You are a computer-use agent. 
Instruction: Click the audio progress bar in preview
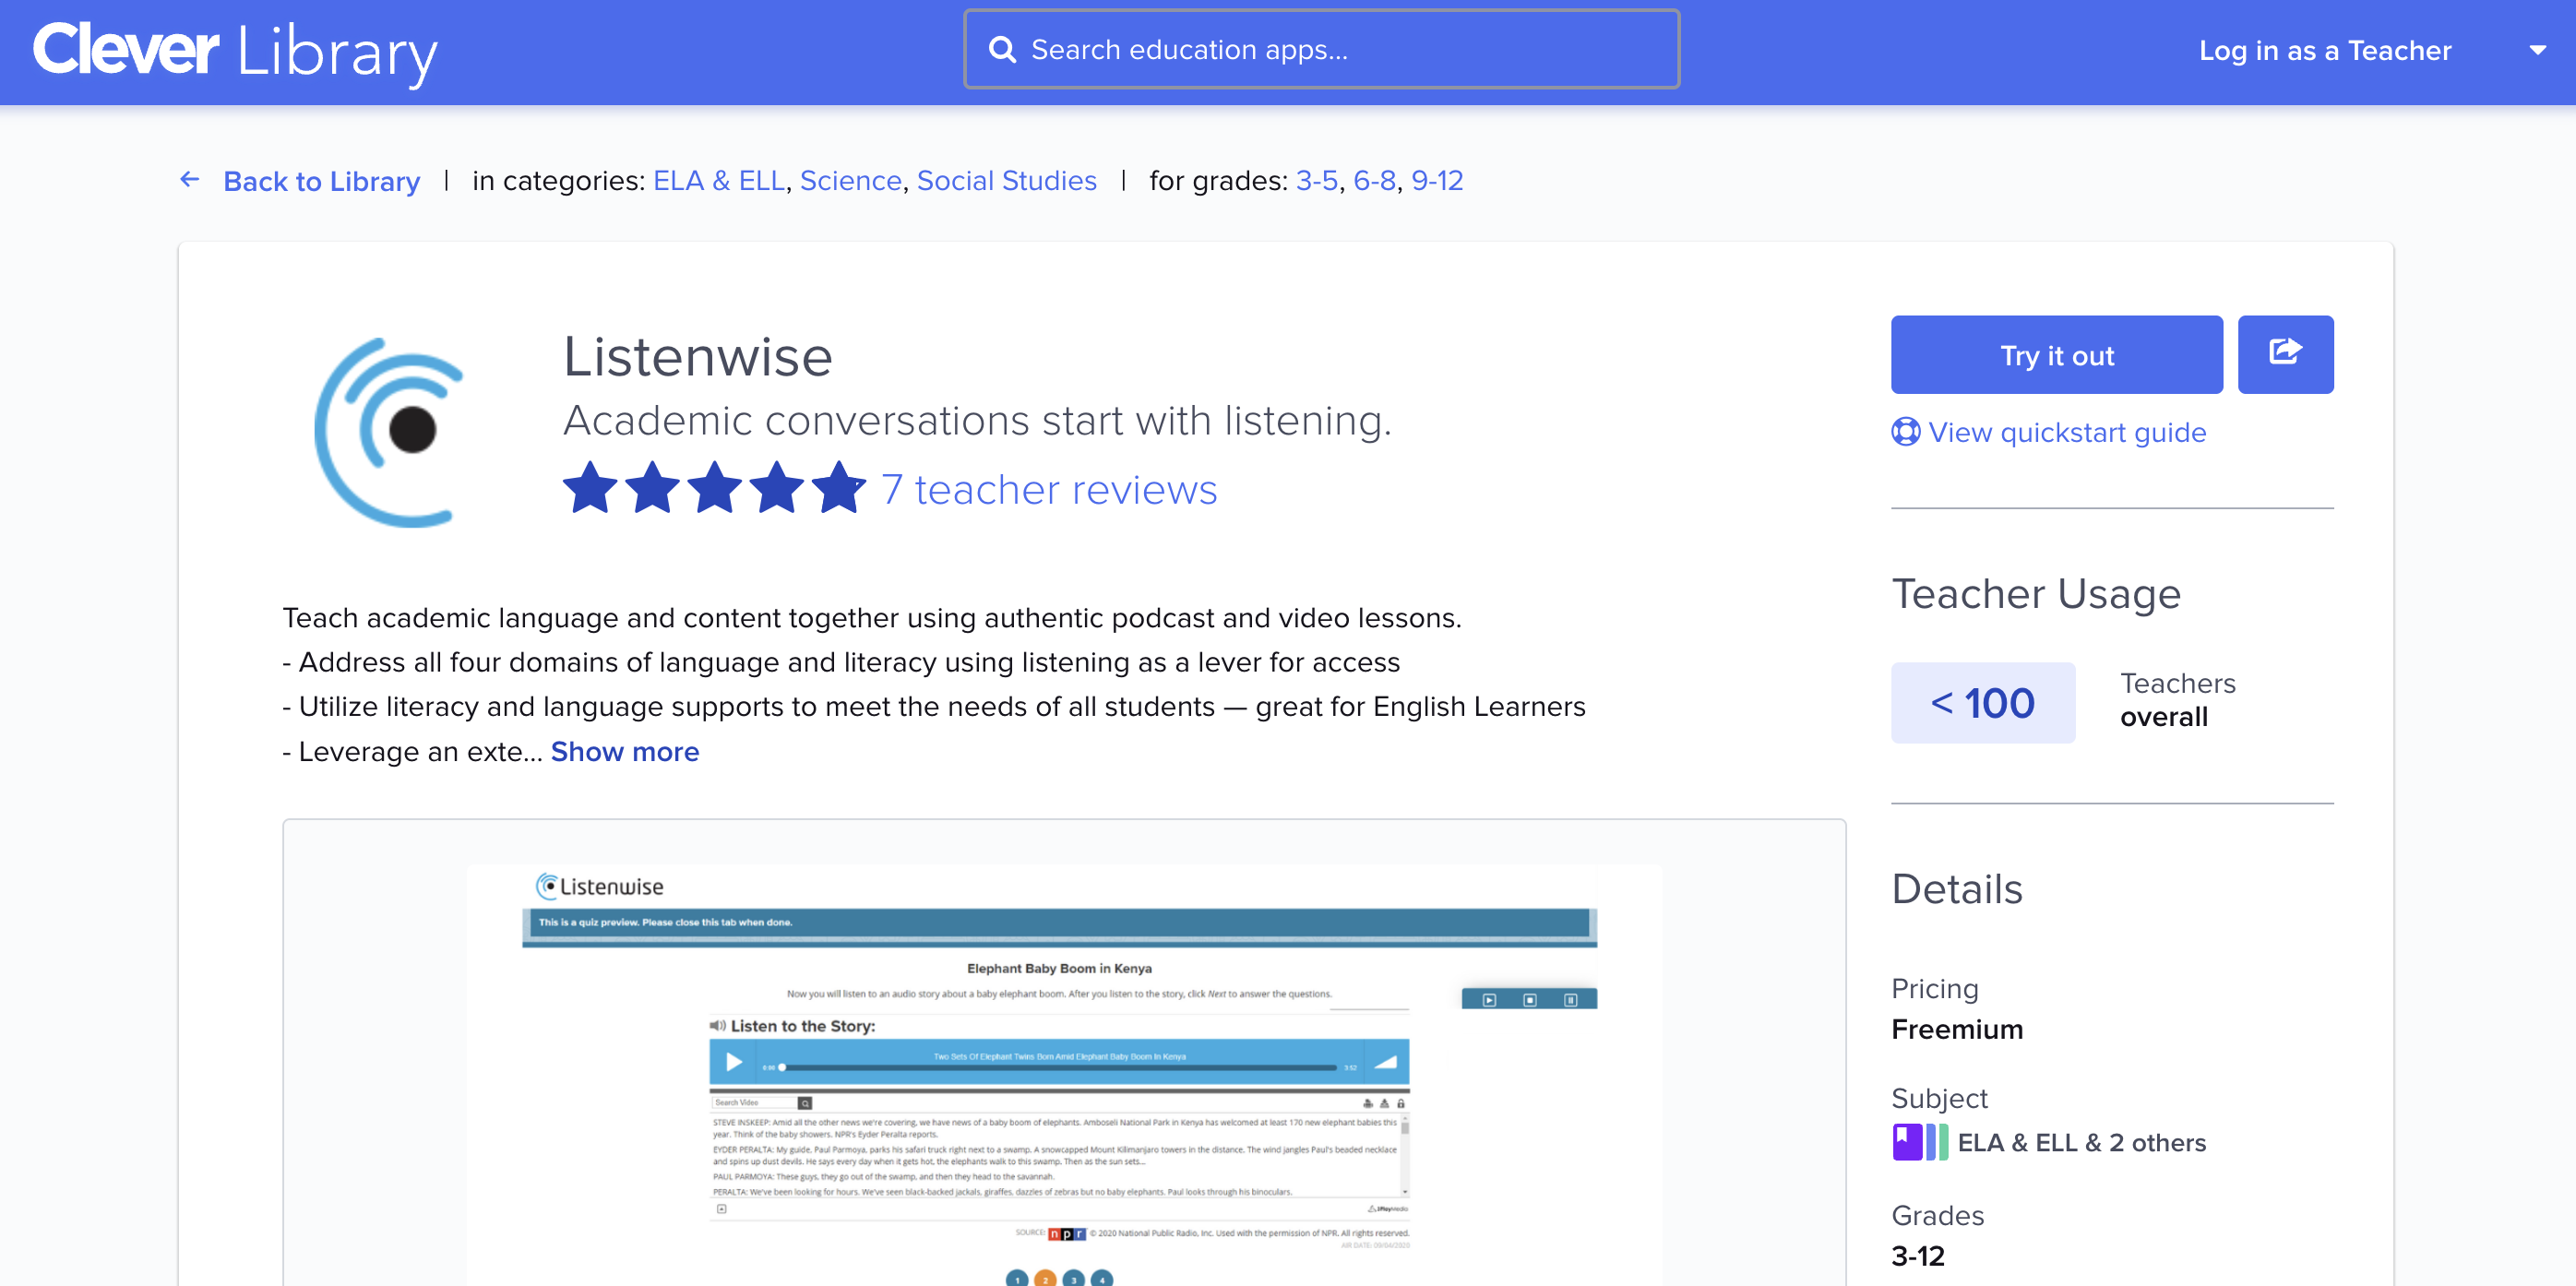pyautogui.click(x=1058, y=1067)
